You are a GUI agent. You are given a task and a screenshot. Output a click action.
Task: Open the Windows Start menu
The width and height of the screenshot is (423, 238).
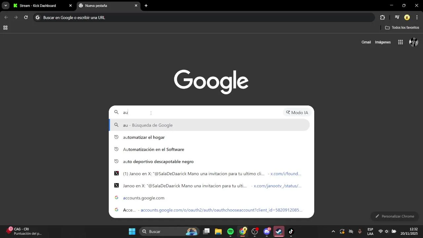[132, 231]
